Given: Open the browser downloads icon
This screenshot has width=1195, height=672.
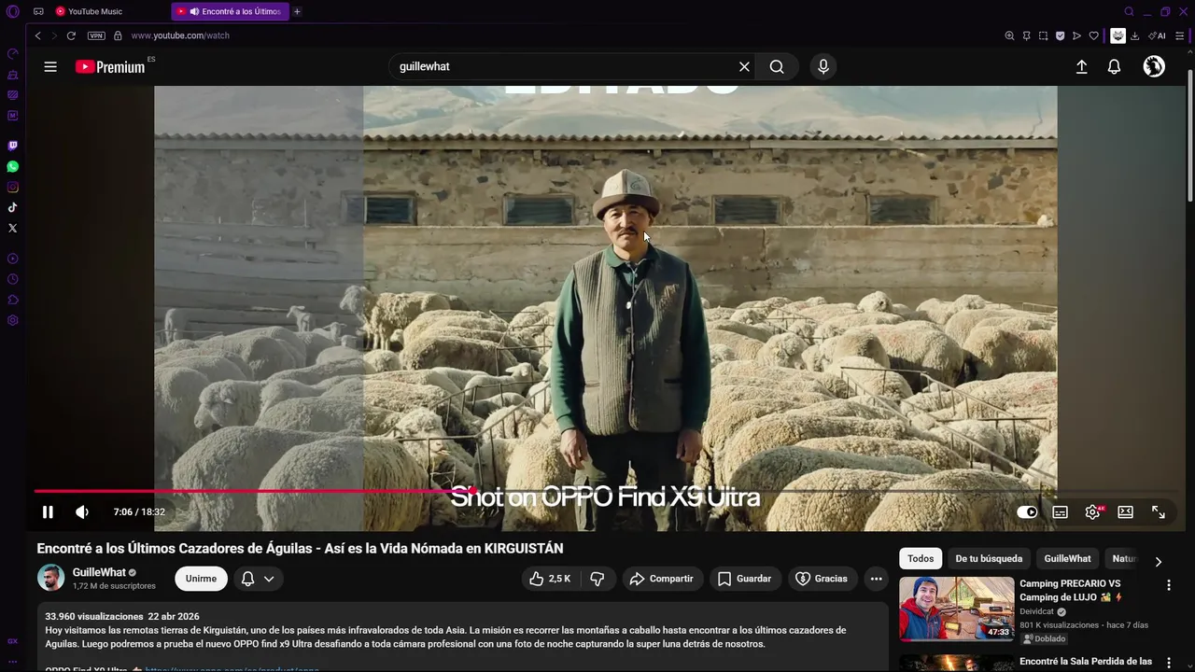Looking at the screenshot, I should (1134, 35).
